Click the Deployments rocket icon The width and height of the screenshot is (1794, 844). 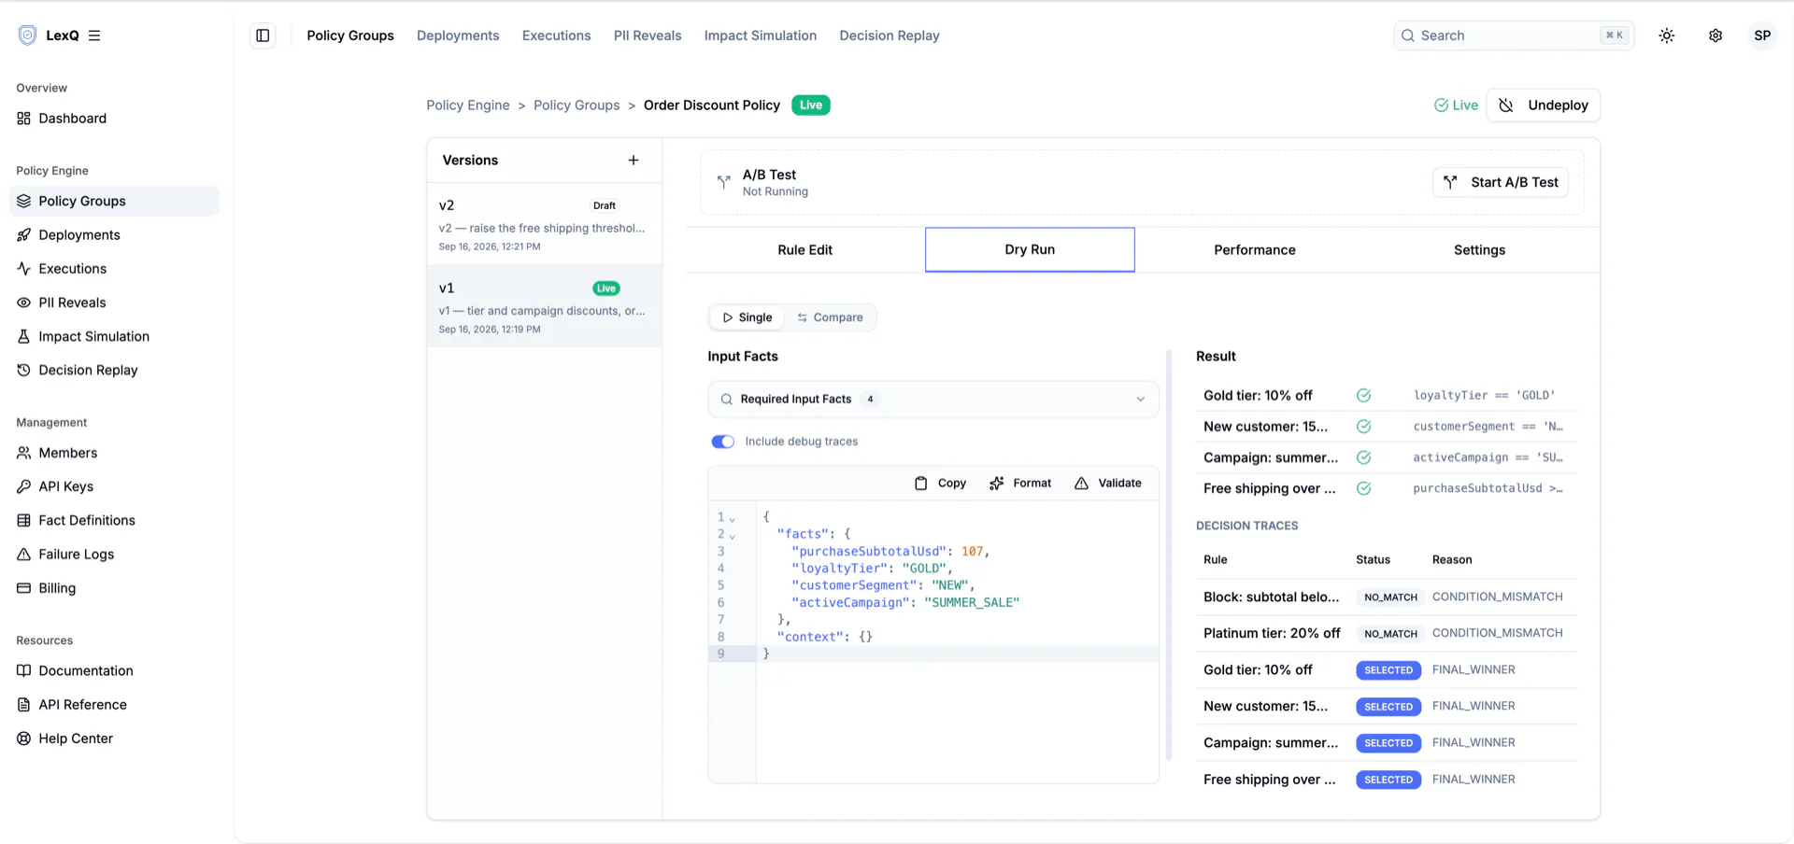24,235
